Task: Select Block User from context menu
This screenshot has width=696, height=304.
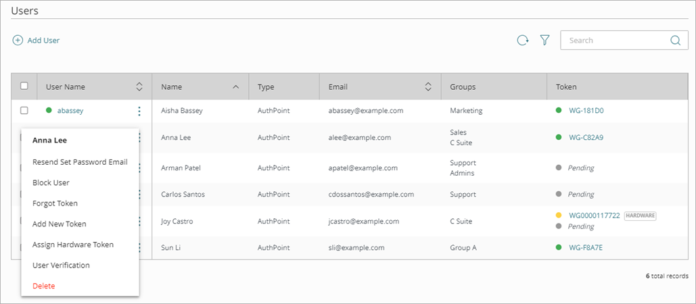Action: point(51,182)
